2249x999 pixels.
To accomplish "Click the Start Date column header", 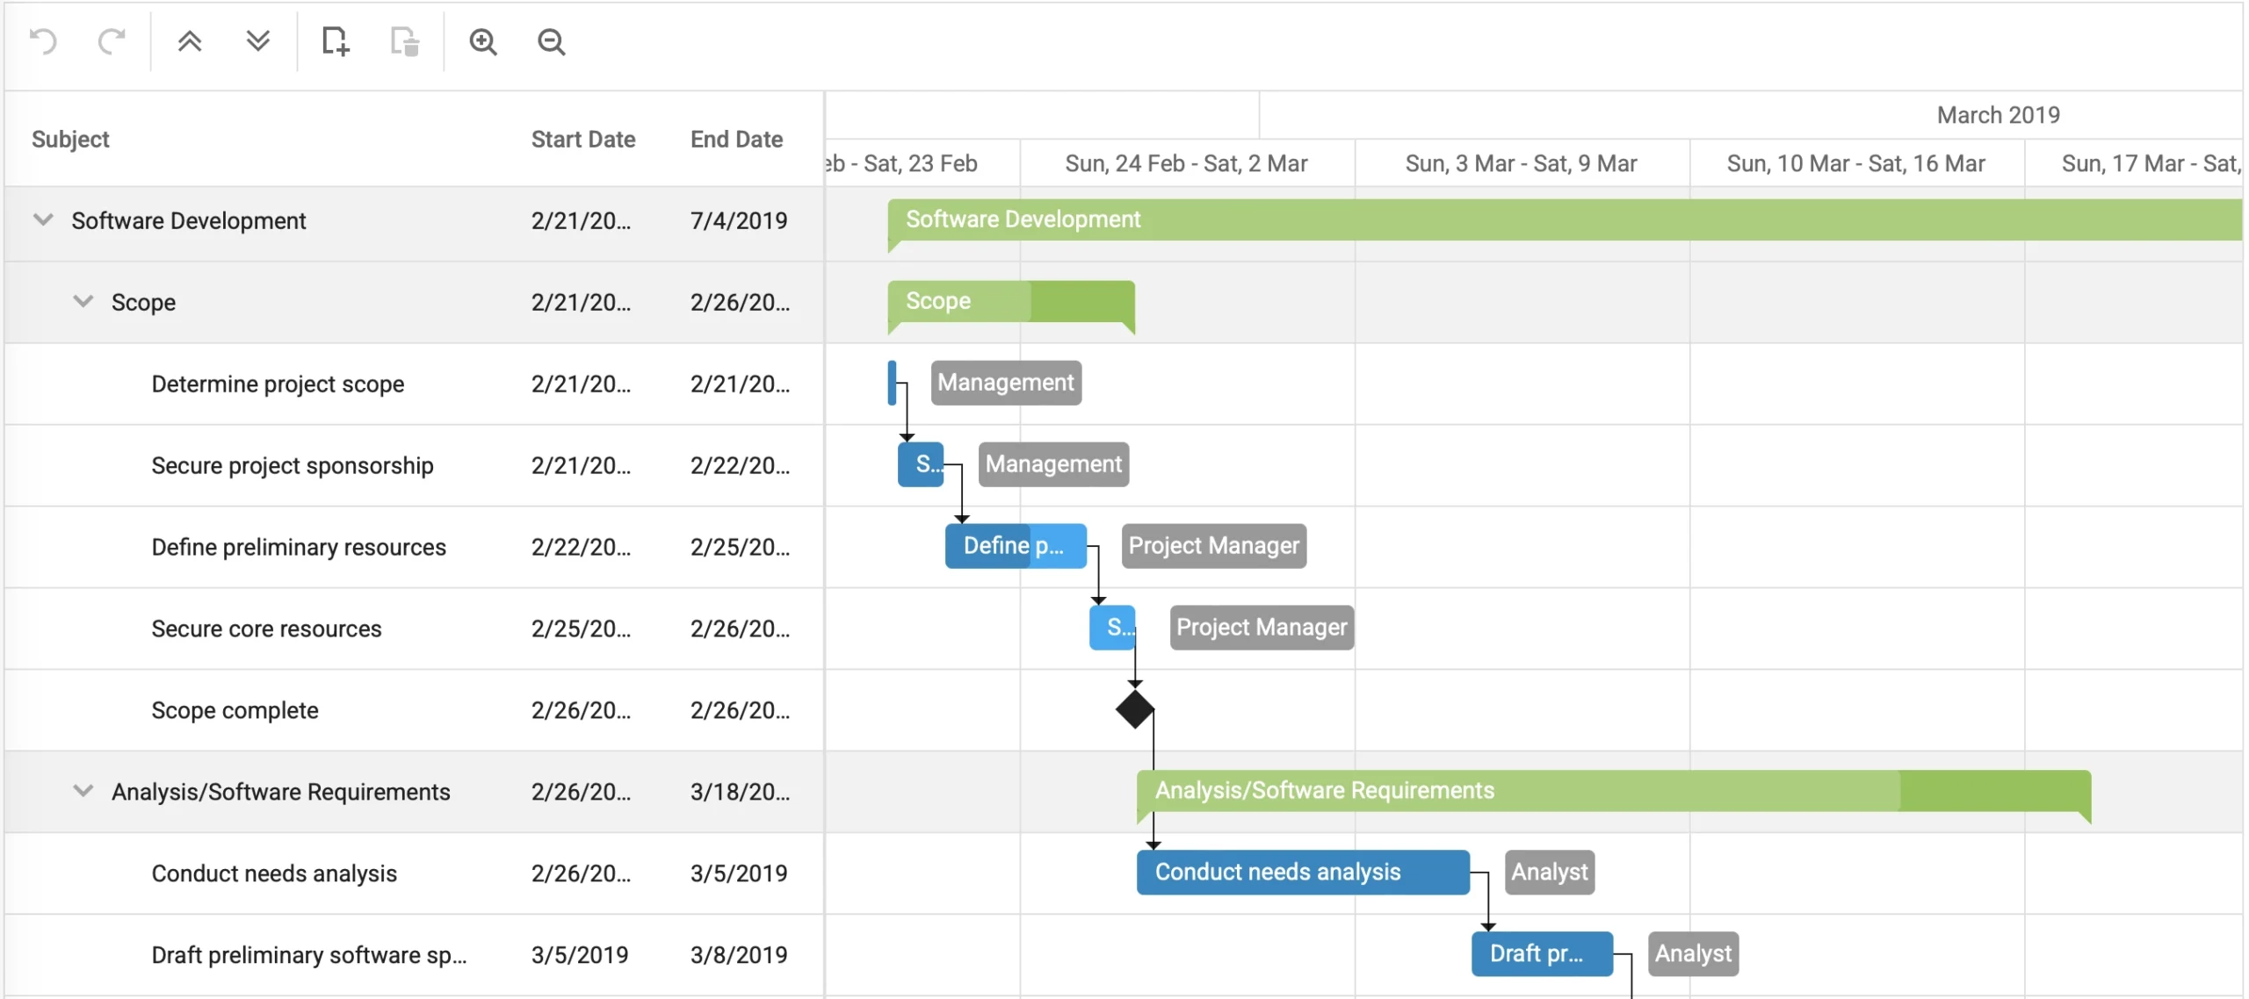I will pyautogui.click(x=582, y=138).
